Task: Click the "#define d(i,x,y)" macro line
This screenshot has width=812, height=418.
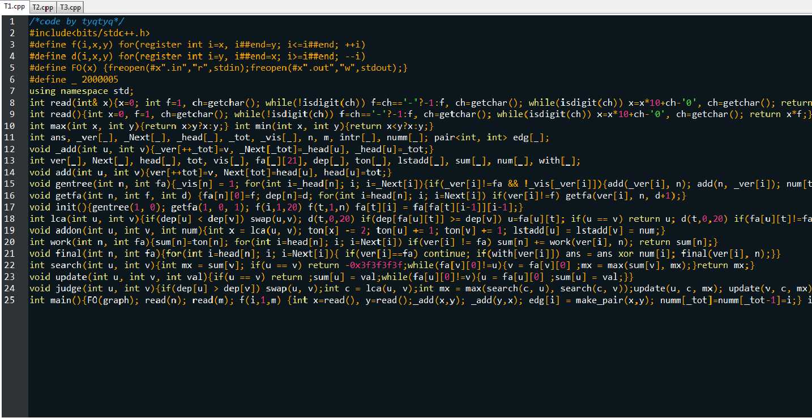Action: (x=197, y=56)
